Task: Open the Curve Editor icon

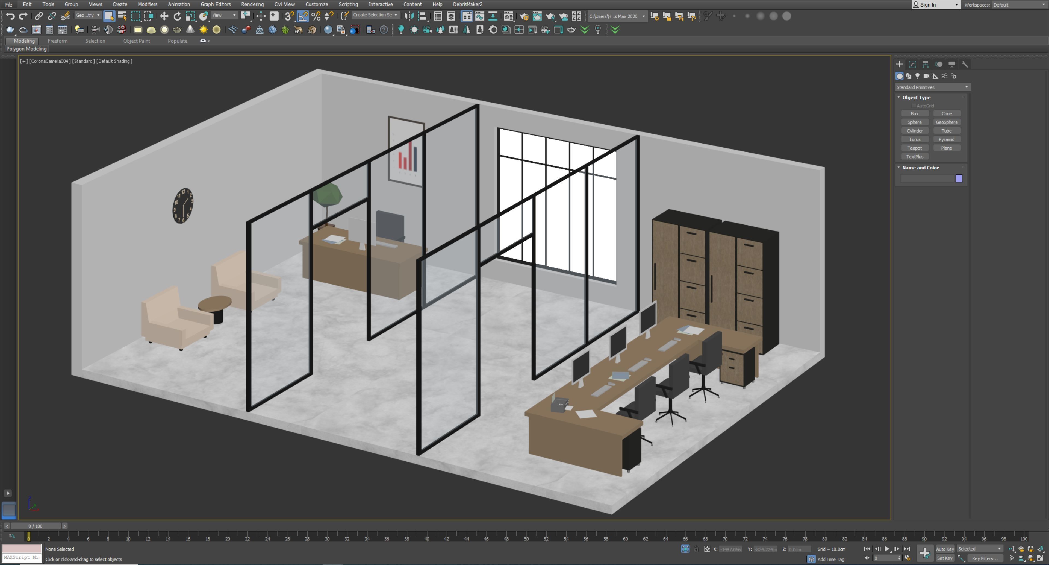Action: point(480,16)
